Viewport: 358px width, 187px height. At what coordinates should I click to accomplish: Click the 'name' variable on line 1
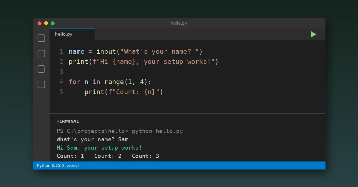click(76, 52)
